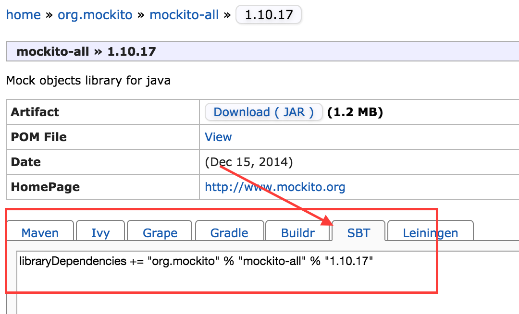
Task: Click the mockito-all » 1.10.17 section header
Action: pyautogui.click(x=86, y=52)
